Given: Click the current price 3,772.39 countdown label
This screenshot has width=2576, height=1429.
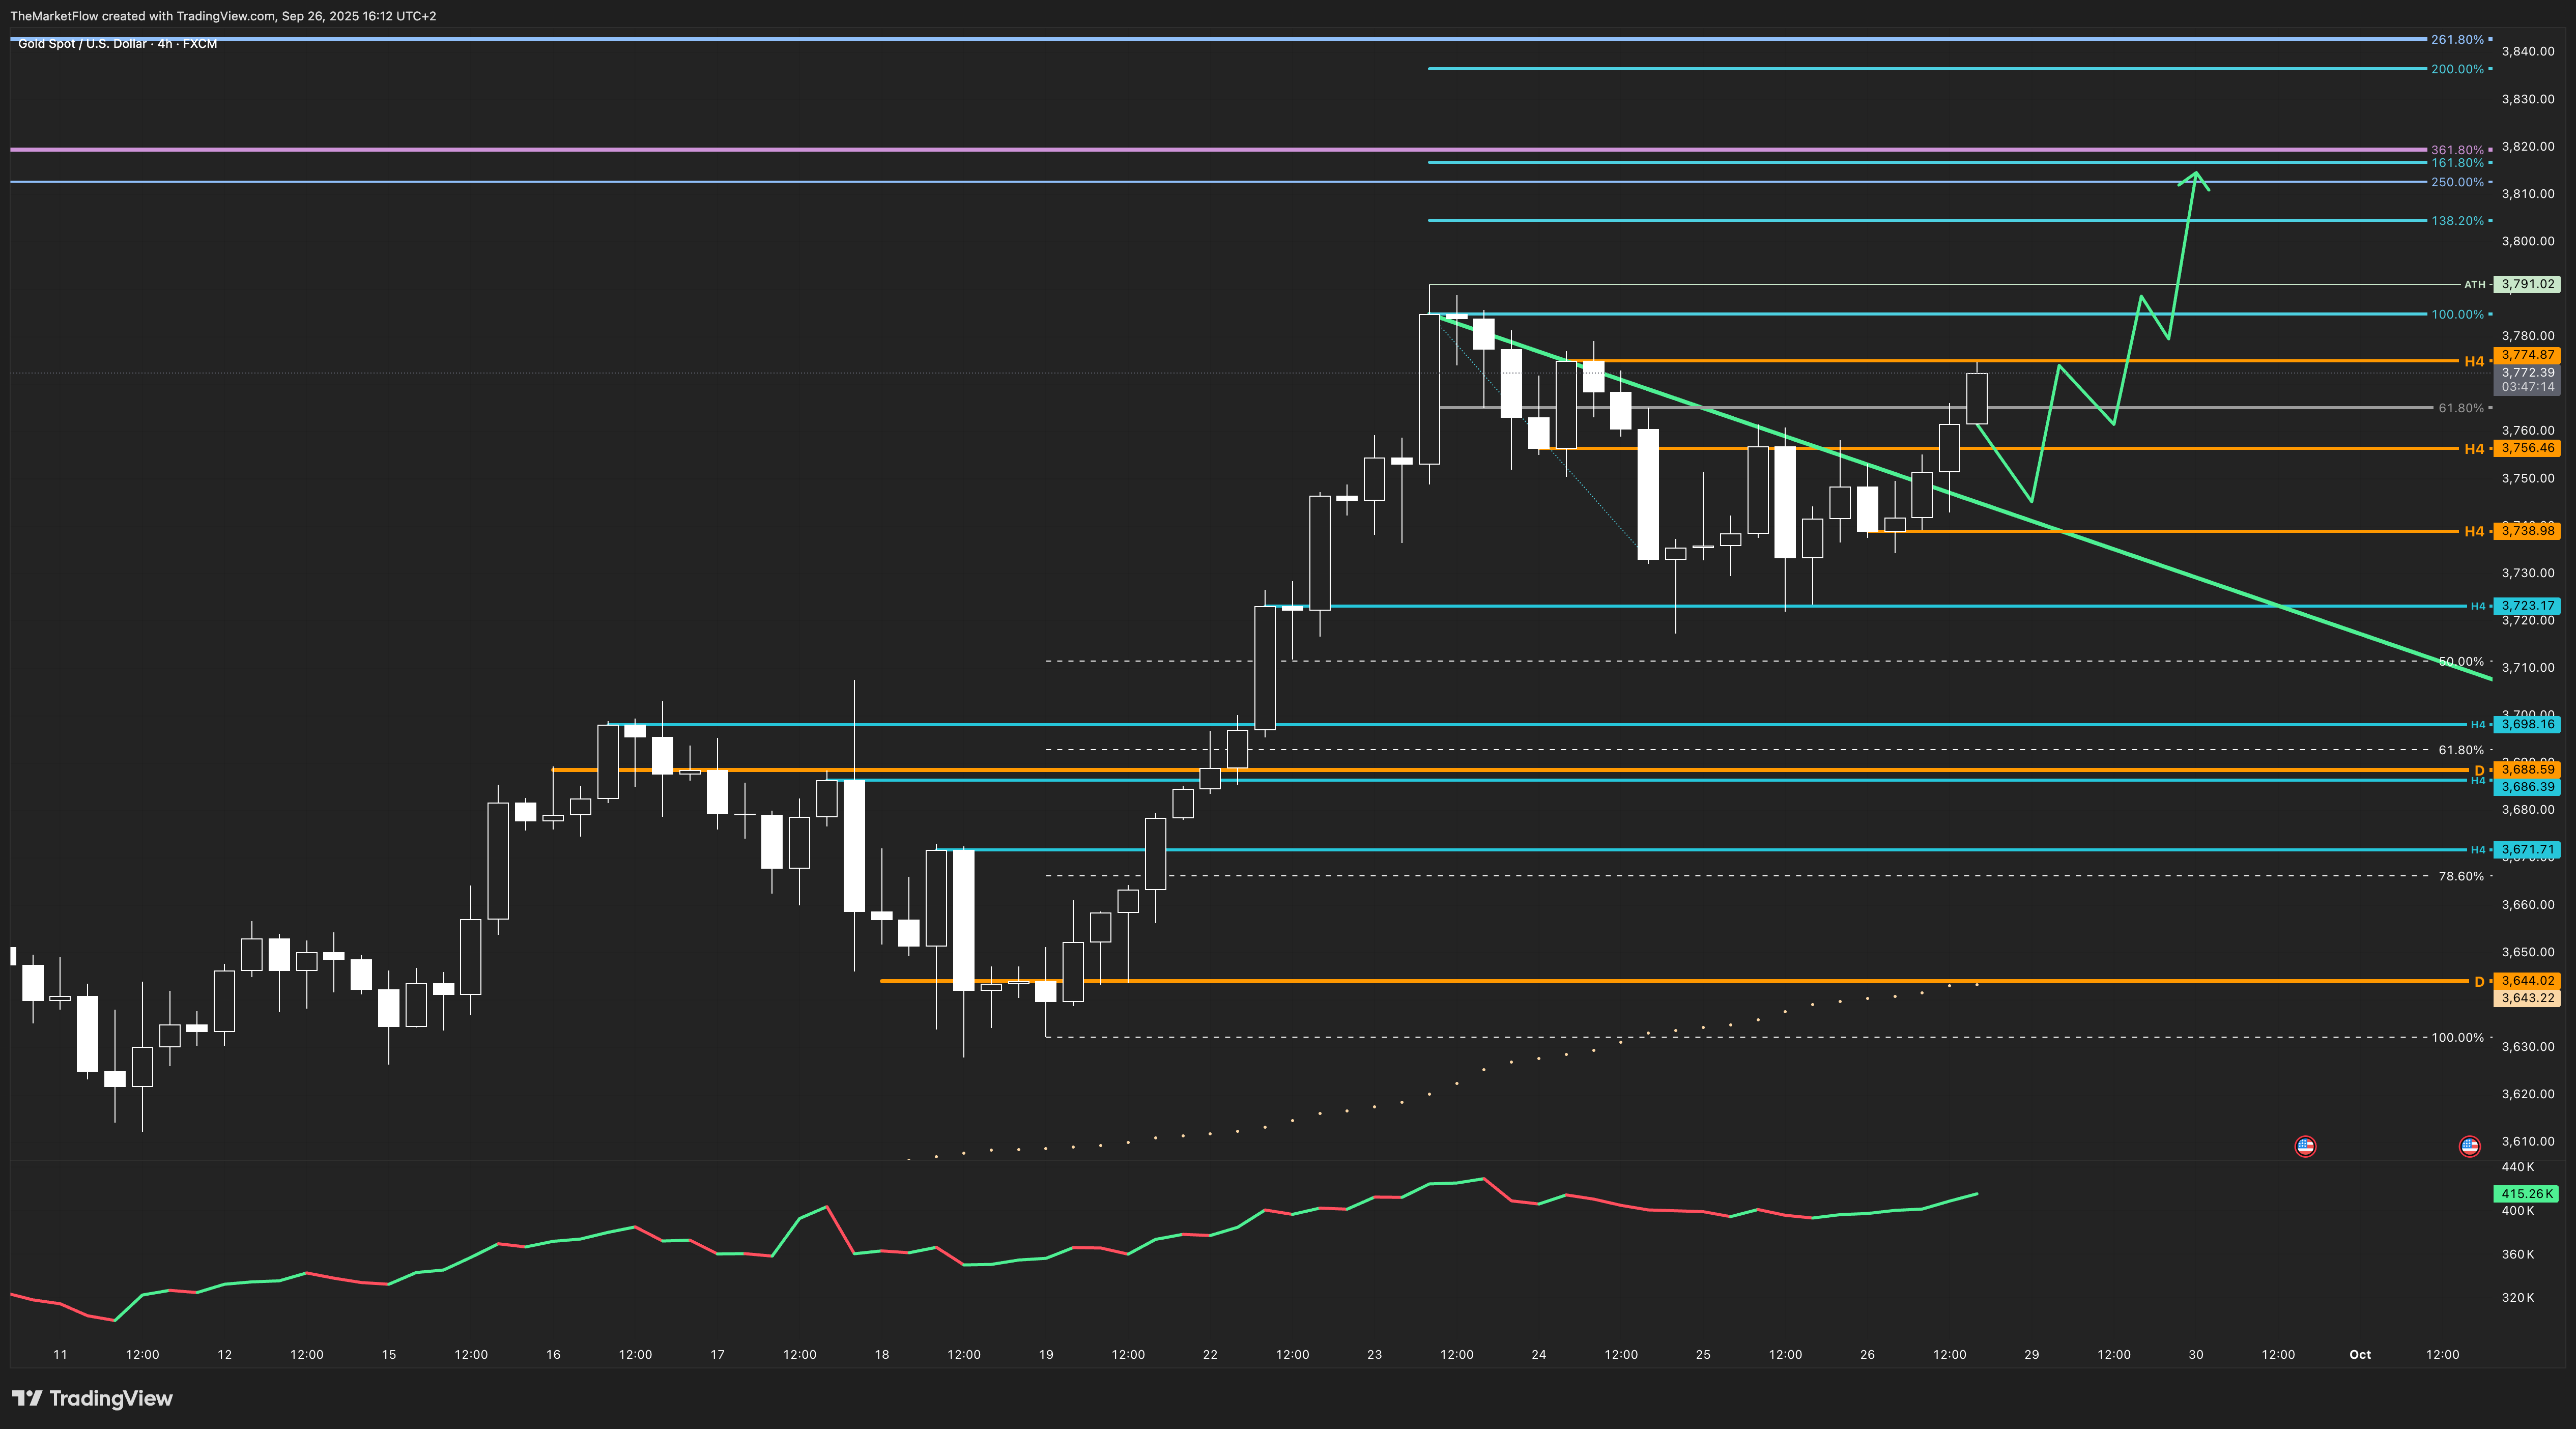Looking at the screenshot, I should point(2527,379).
